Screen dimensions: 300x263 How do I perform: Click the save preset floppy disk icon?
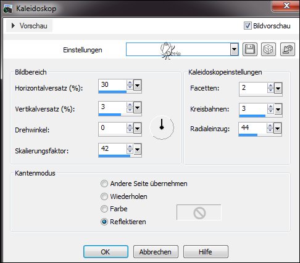[x=250, y=49]
